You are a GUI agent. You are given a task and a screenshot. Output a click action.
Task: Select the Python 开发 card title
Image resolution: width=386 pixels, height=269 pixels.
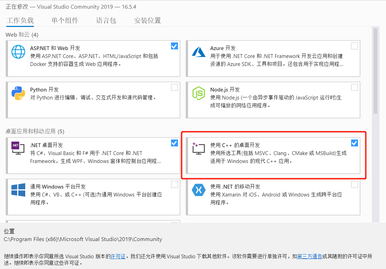[44, 90]
